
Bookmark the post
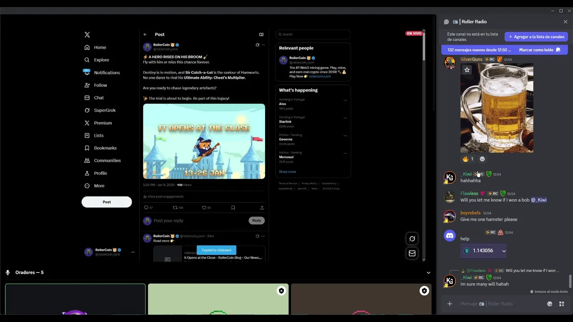pos(233,208)
